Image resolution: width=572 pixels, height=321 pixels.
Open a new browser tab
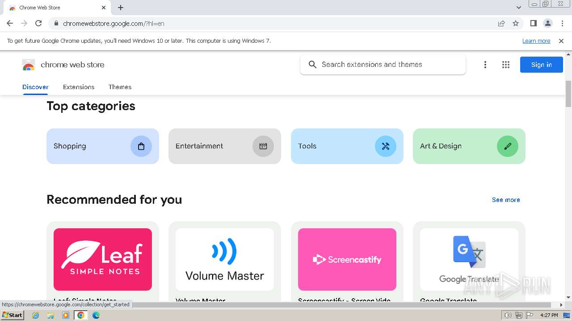[121, 8]
